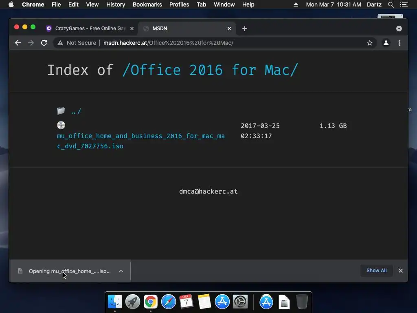Image resolution: width=417 pixels, height=313 pixels.
Task: Open Notes from the Dock
Action: [204, 302]
